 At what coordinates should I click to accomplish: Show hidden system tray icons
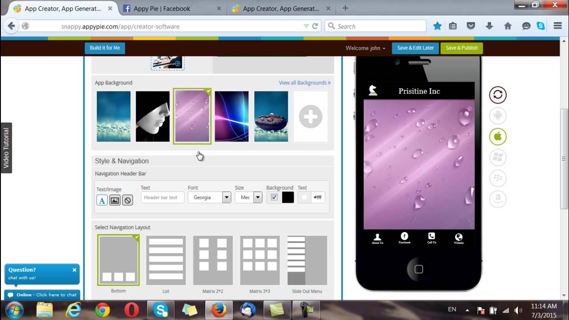click(467, 310)
